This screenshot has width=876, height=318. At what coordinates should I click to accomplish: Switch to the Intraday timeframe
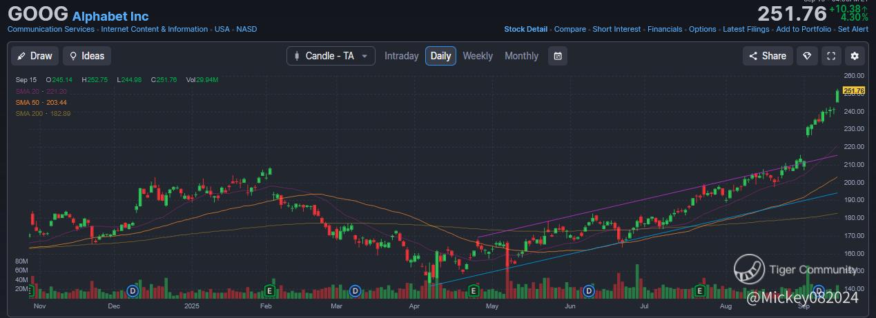402,56
